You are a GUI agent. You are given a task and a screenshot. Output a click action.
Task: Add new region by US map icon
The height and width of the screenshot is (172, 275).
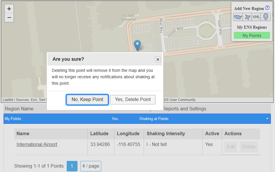(x=238, y=17)
